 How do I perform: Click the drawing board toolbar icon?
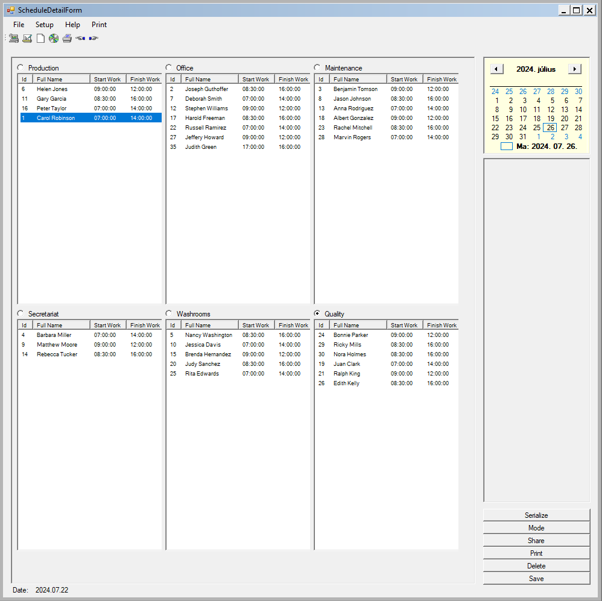tap(27, 39)
